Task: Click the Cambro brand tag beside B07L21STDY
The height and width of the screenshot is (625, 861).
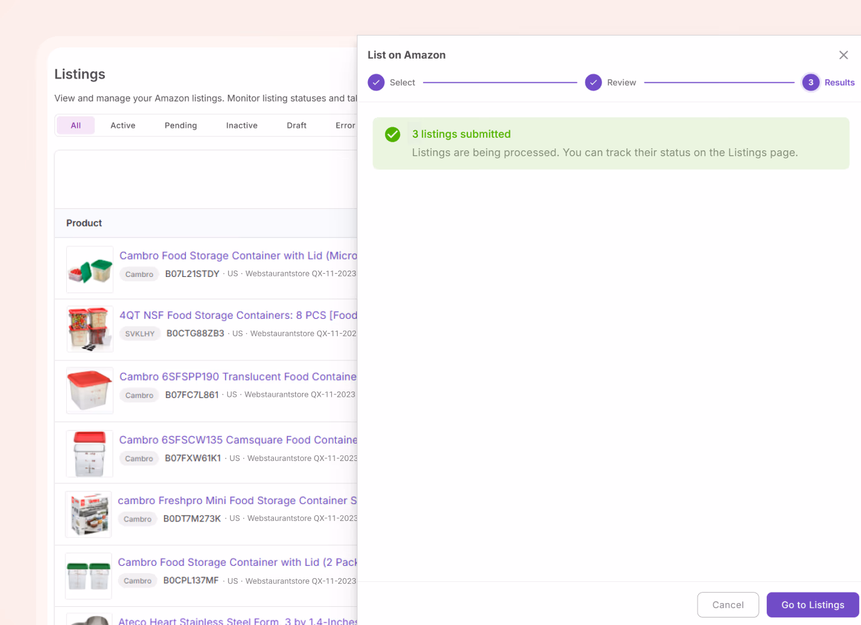Action: pyautogui.click(x=139, y=274)
